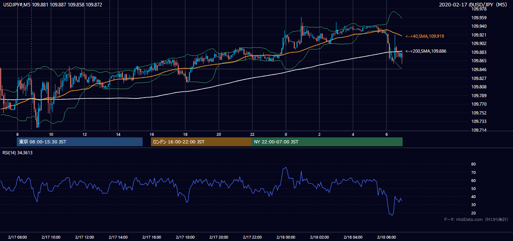Click the 2/18 06:00 date label
Image resolution: width=513 pixels, height=241 pixels.
(386, 237)
